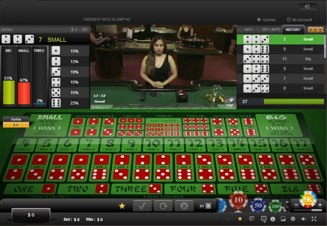327x226 pixels.
Task: Click the repeat bet circular arrow
Action: pyautogui.click(x=163, y=206)
